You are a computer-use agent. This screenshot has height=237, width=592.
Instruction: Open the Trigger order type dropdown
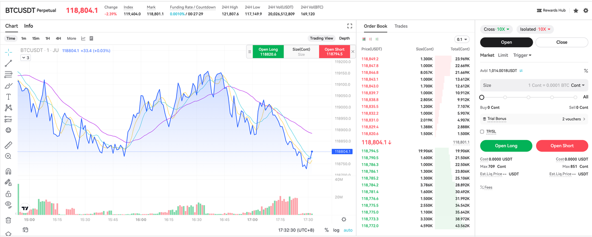click(522, 55)
